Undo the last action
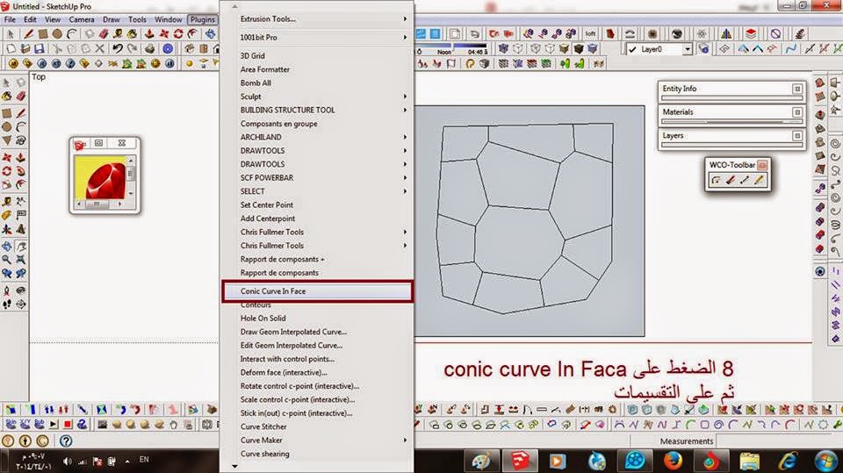 click(118, 48)
